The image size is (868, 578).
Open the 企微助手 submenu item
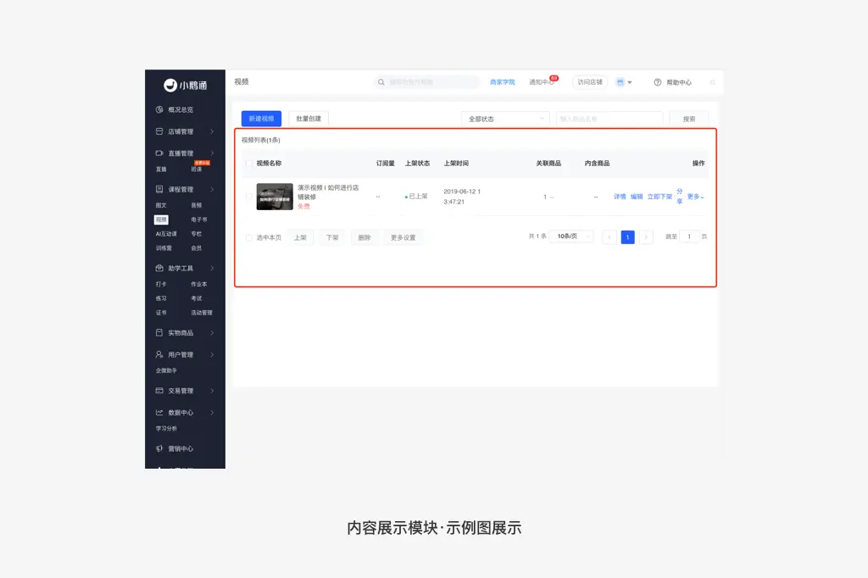pos(166,370)
